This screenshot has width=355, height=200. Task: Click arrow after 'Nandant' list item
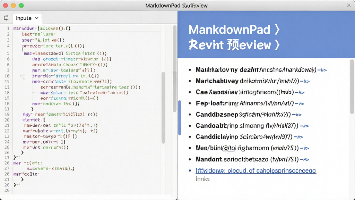pyautogui.click(x=304, y=159)
